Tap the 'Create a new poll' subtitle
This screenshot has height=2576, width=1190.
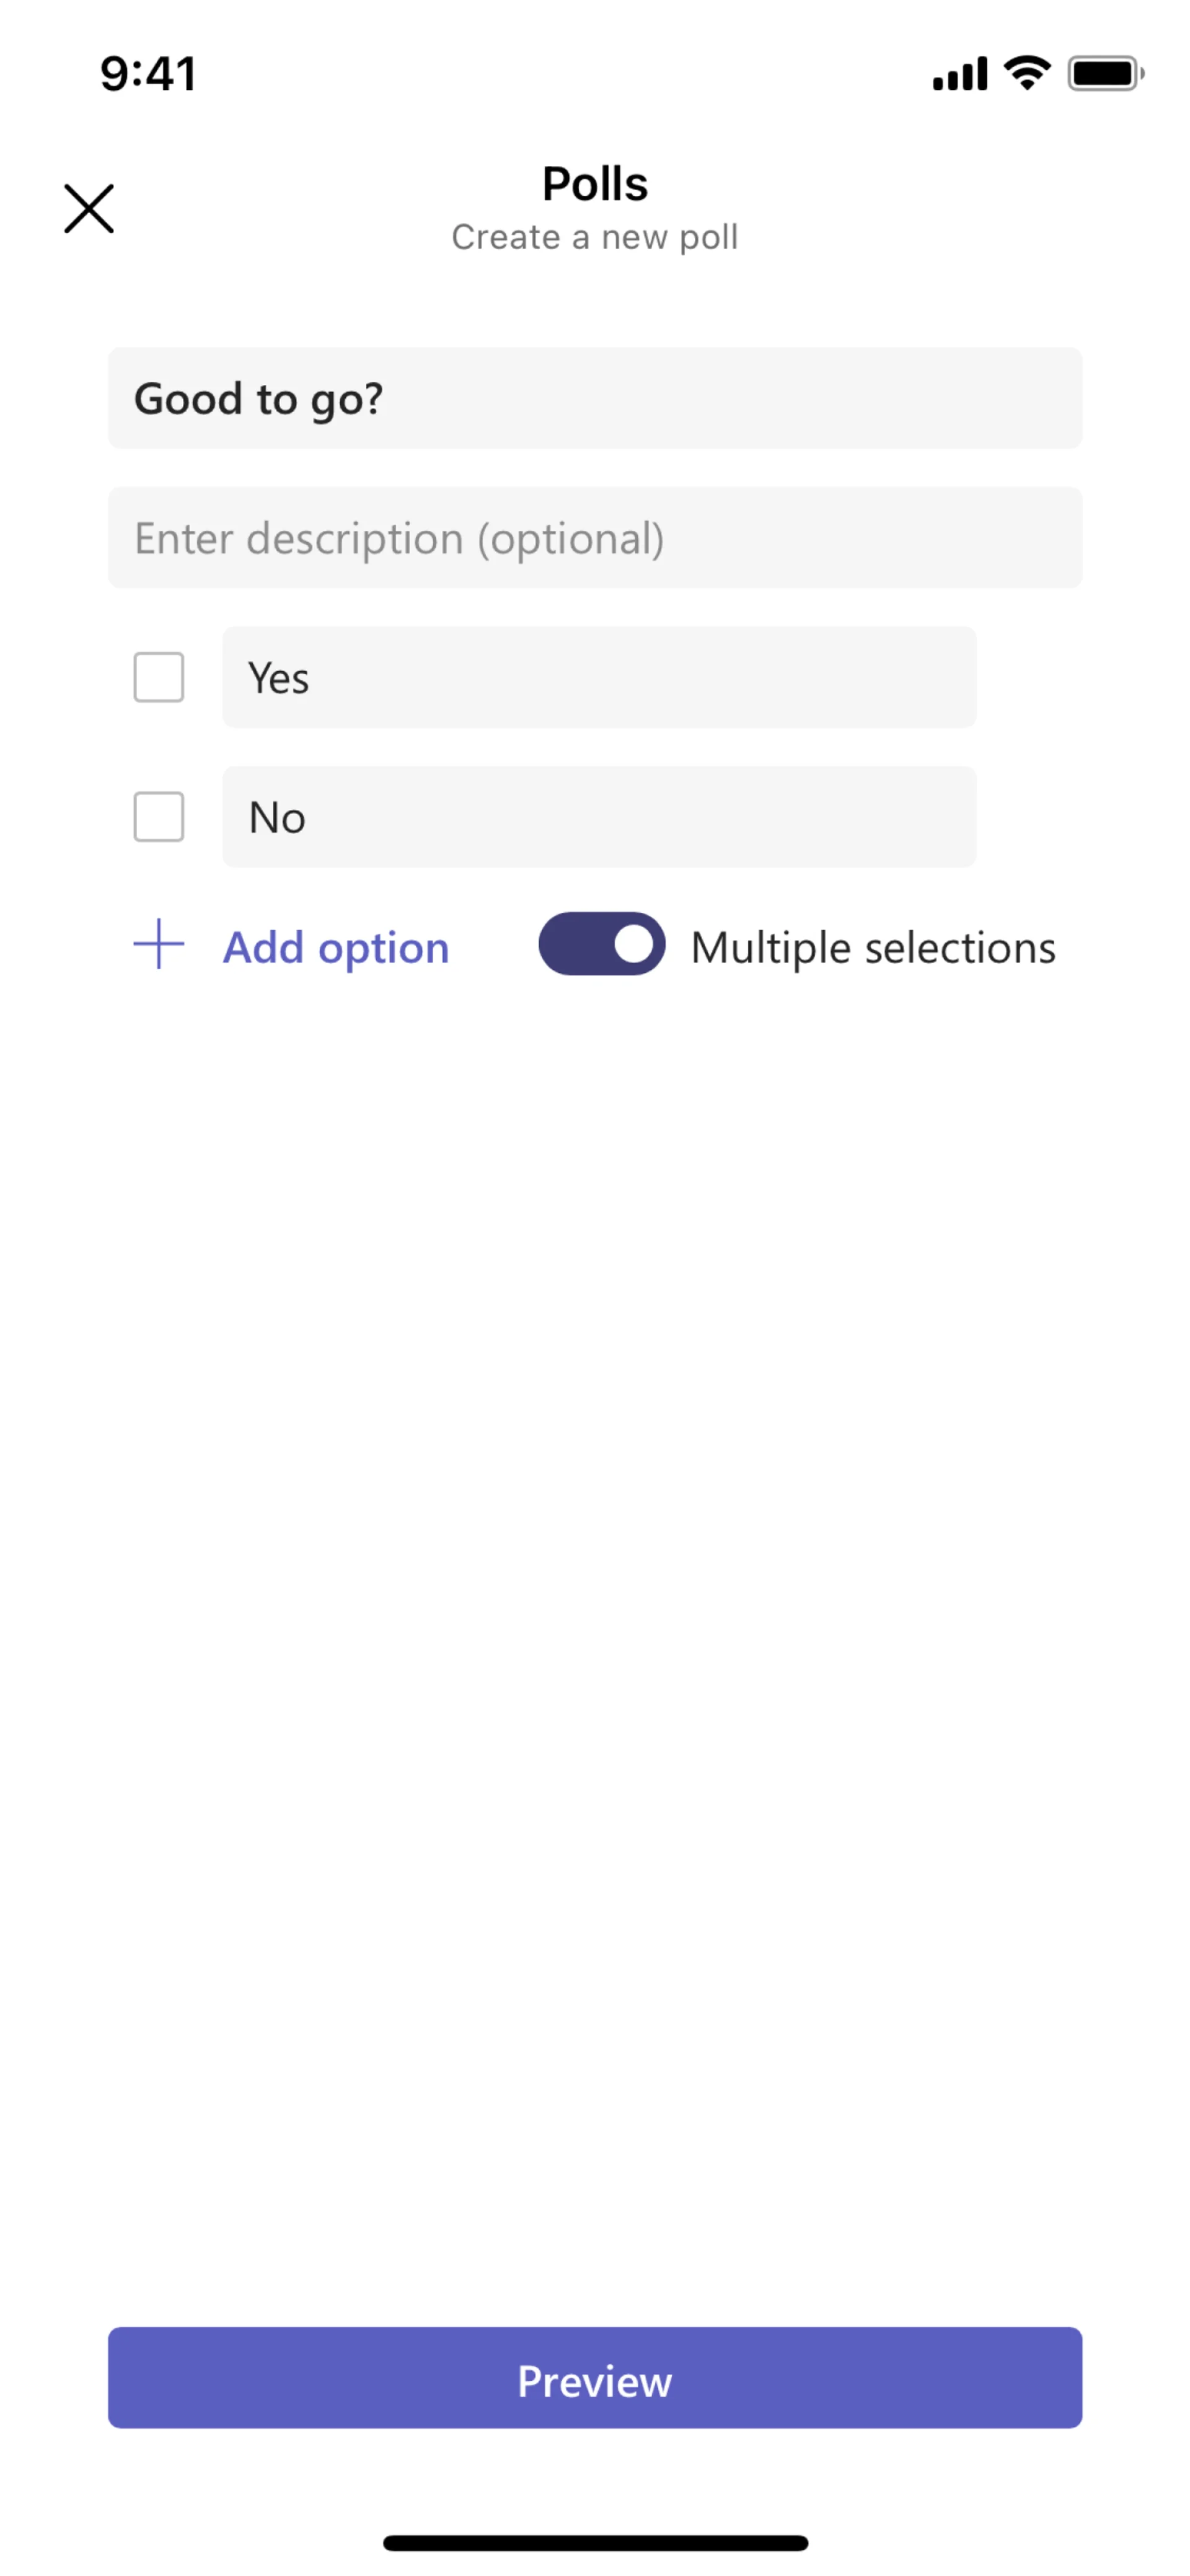[x=595, y=238]
